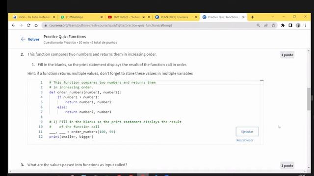
Task: Click the def order_numbers code line
Action: coord(85,92)
